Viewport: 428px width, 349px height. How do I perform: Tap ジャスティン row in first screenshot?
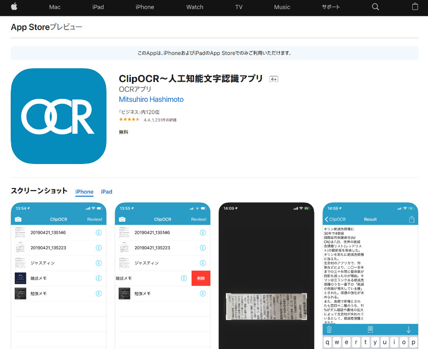(x=59, y=263)
